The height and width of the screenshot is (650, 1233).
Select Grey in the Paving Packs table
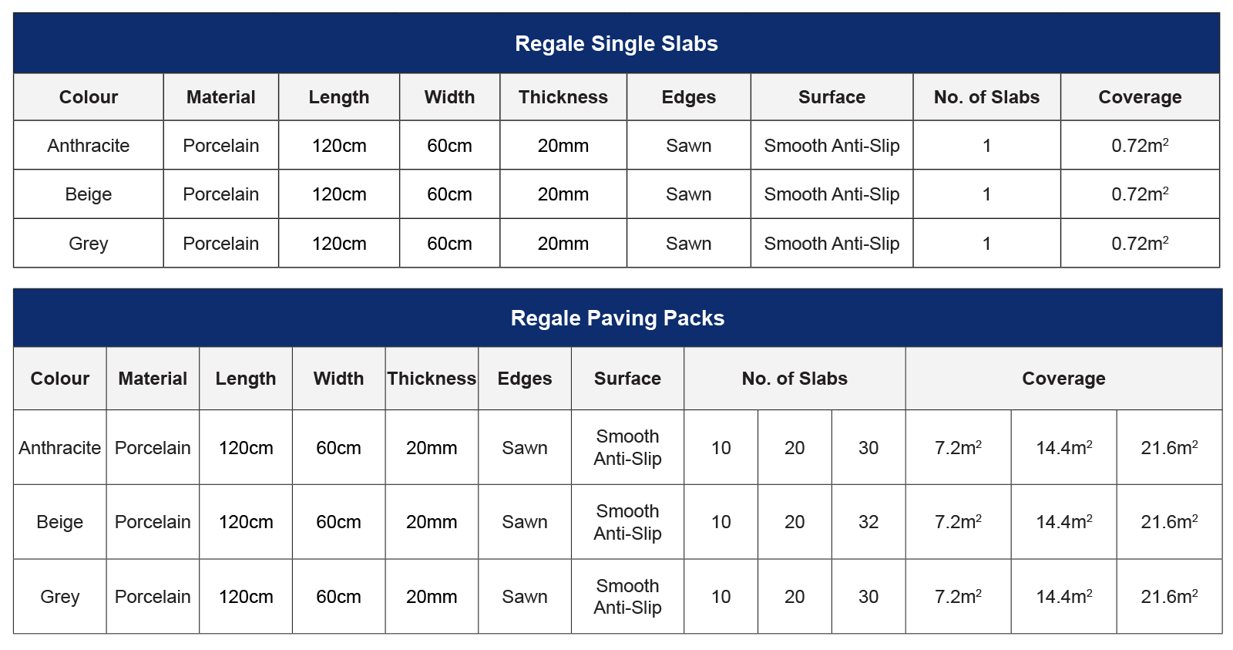coord(60,597)
